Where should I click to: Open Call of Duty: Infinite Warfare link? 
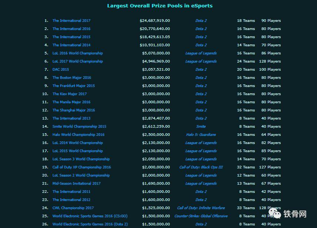click(x=201, y=208)
